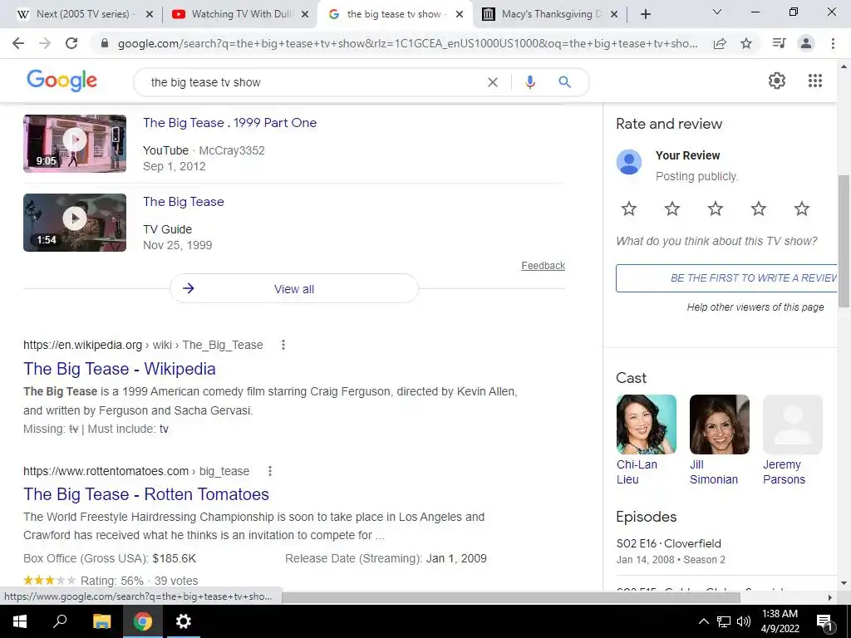
Task: Click the Must include tv link
Action: tap(164, 429)
